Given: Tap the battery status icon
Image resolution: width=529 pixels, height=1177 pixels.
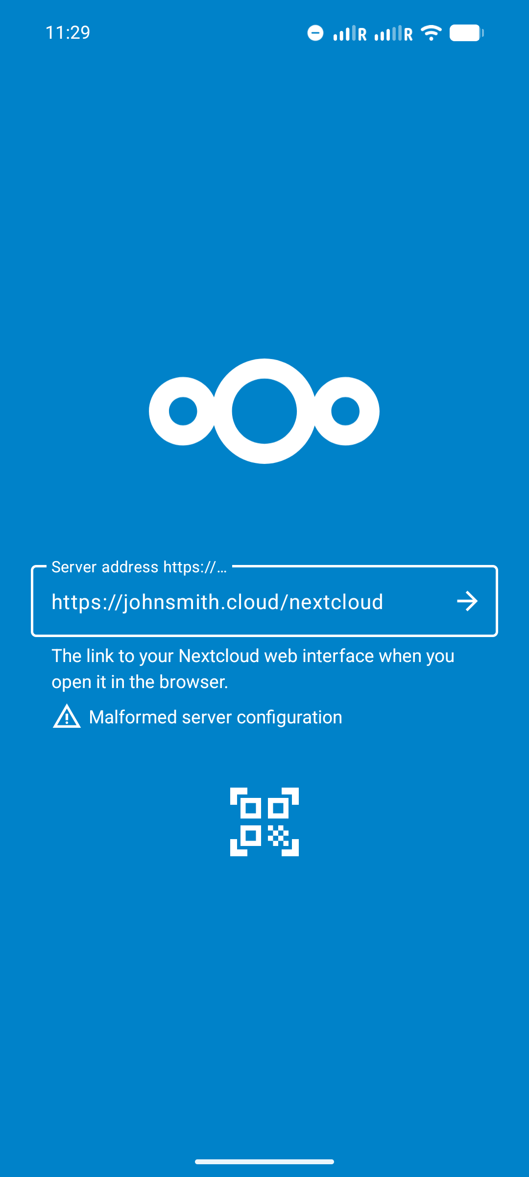Looking at the screenshot, I should click(x=467, y=33).
